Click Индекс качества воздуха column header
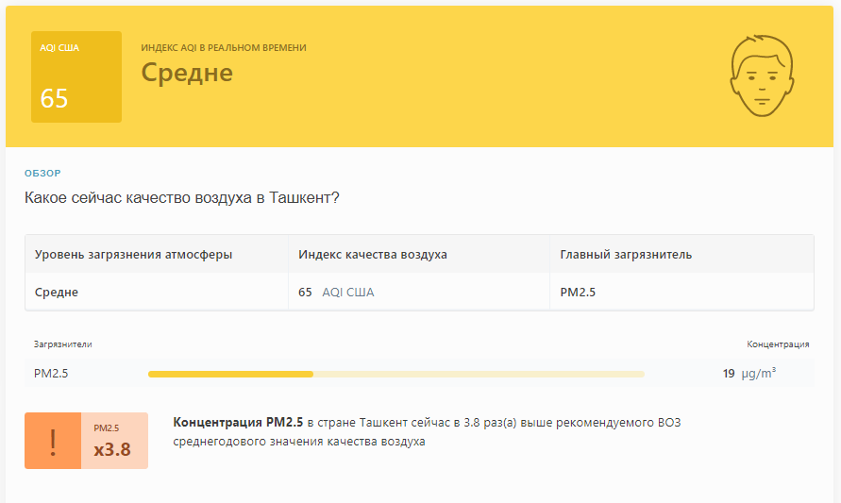 click(x=373, y=254)
